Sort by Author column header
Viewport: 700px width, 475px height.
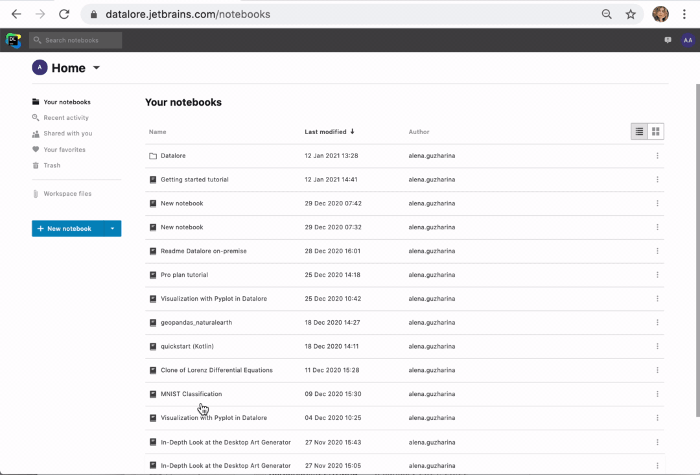point(419,132)
